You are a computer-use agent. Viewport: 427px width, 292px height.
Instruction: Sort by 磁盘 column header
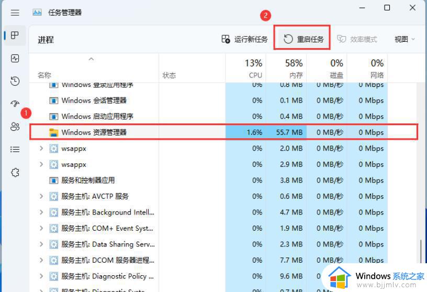point(327,68)
